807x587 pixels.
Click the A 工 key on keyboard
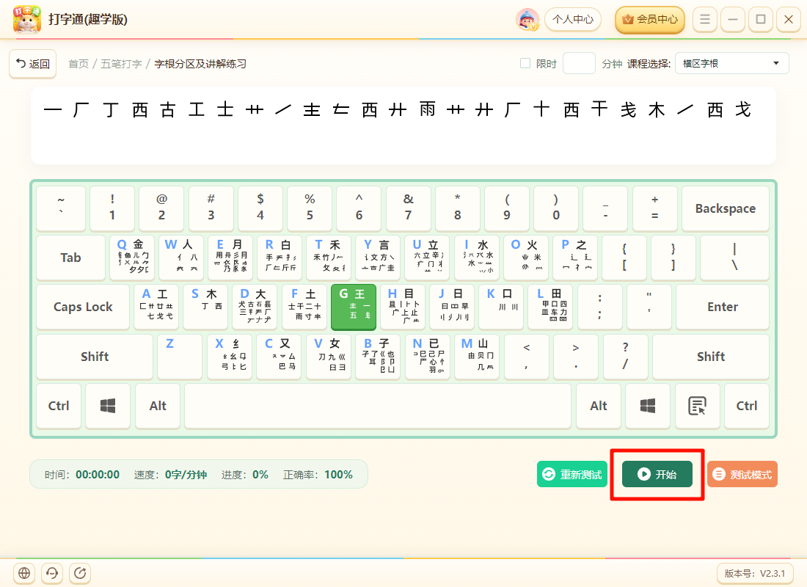156,307
